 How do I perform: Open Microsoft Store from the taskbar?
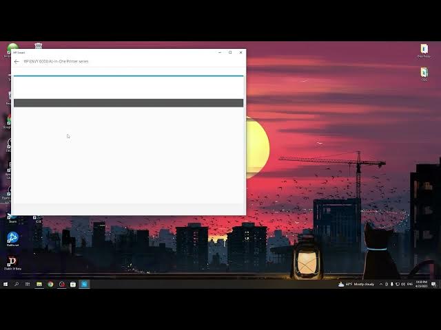[x=72, y=284]
